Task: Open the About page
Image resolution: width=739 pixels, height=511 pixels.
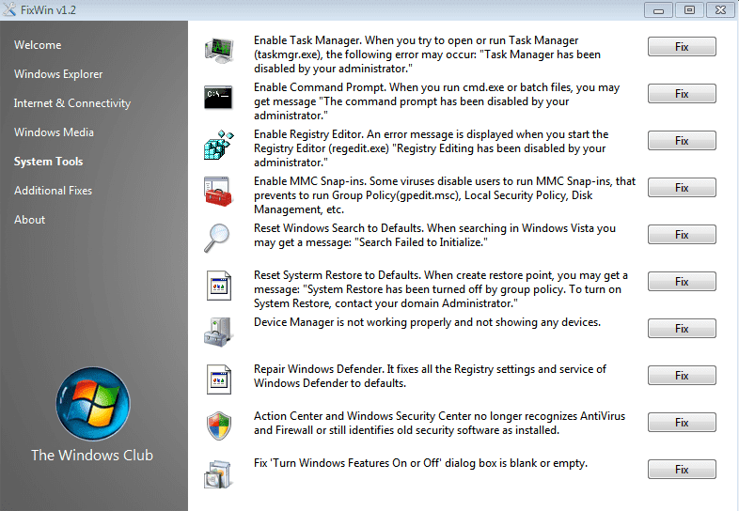Action: coord(29,220)
